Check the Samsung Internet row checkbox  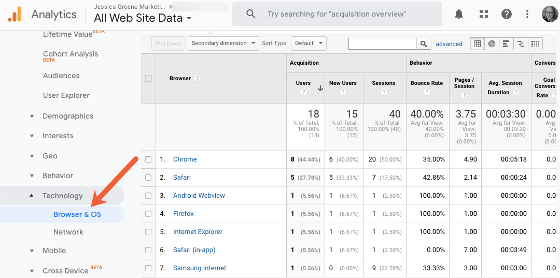tap(148, 268)
